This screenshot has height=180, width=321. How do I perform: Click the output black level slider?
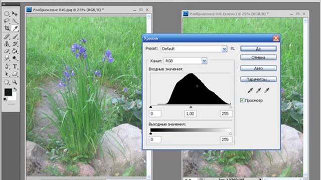click(151, 133)
